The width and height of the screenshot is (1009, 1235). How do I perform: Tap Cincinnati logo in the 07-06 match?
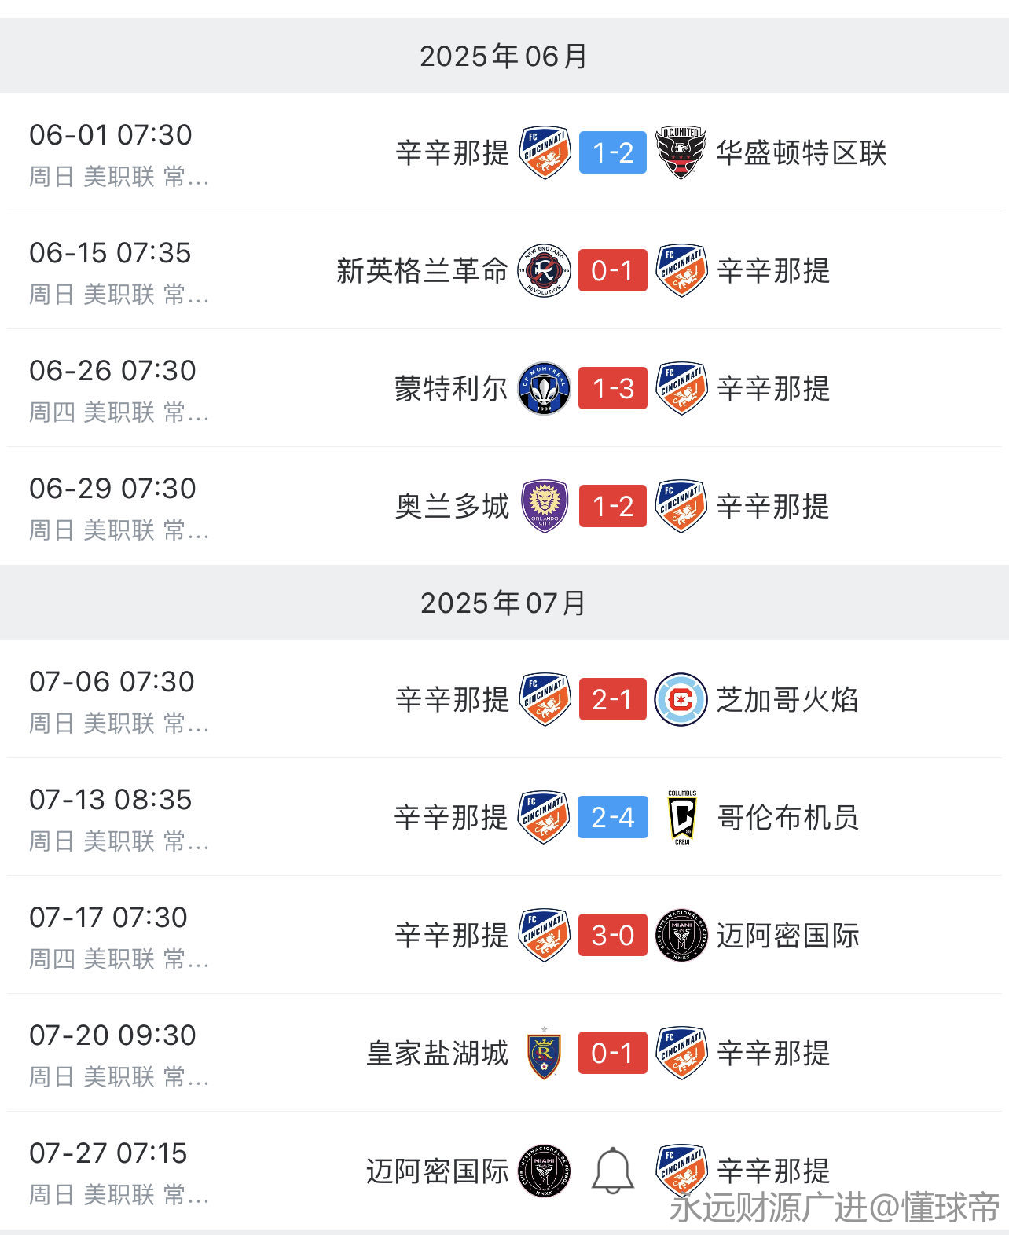pyautogui.click(x=545, y=699)
